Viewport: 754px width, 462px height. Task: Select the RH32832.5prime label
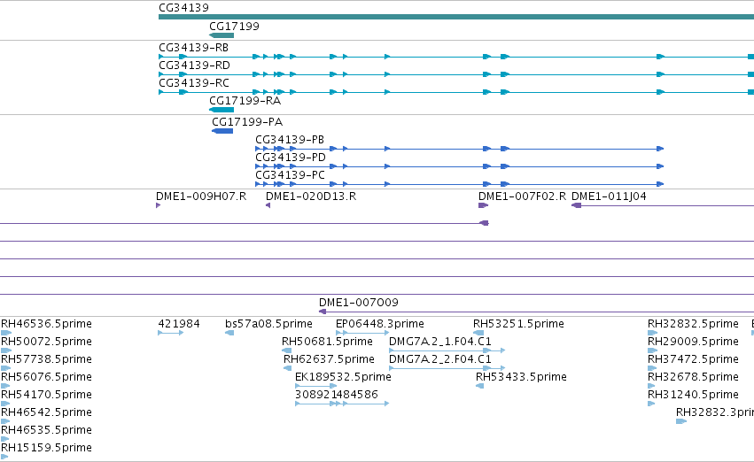pos(693,324)
